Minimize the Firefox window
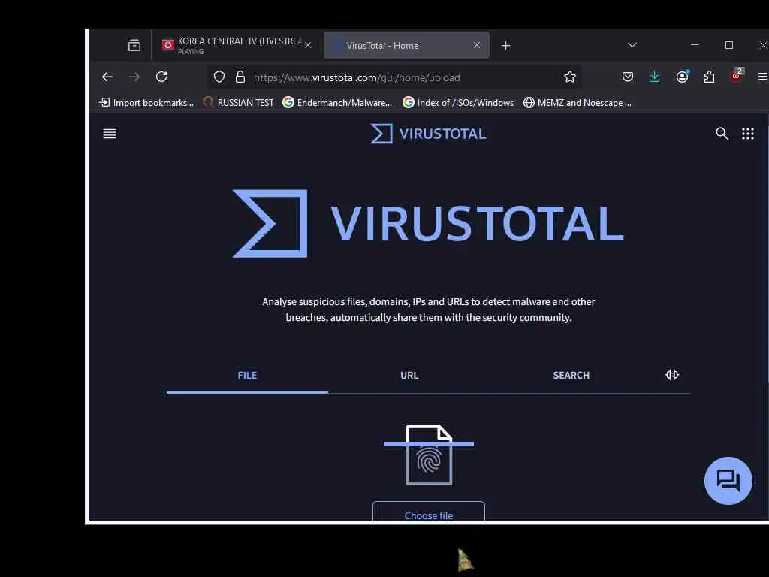This screenshot has width=769, height=577. [695, 45]
